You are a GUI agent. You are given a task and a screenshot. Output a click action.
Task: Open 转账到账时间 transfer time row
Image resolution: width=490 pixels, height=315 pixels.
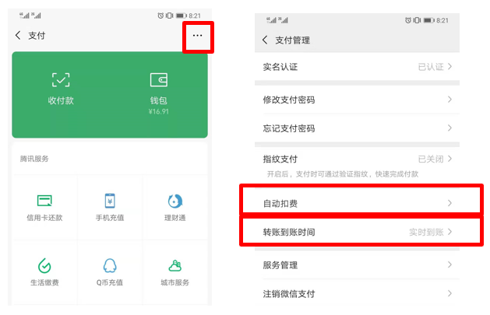(x=358, y=232)
